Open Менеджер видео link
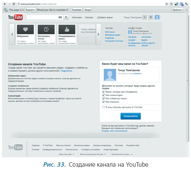The width and height of the screenshot is (191, 170). pos(113,35)
